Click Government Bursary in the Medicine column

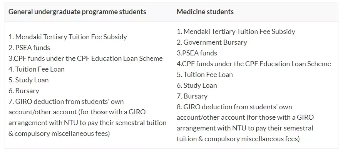[x=212, y=42]
